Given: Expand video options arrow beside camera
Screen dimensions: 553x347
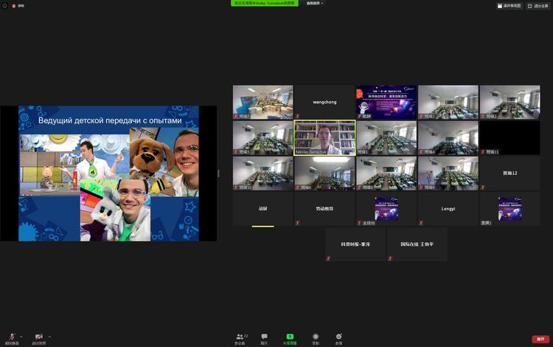Looking at the screenshot, I should (50, 336).
